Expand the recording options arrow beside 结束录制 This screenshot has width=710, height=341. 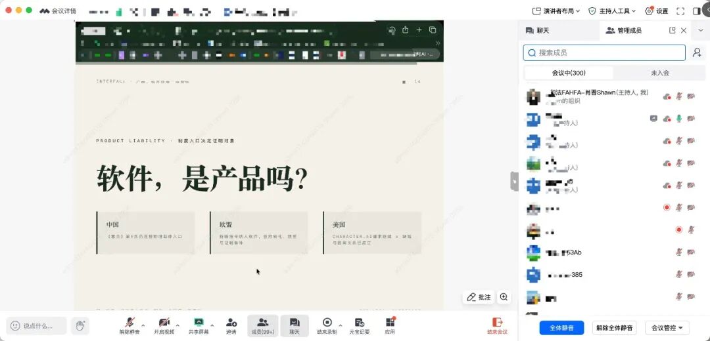340,325
